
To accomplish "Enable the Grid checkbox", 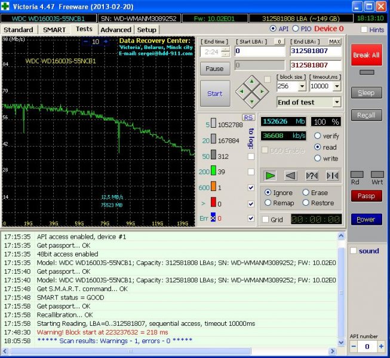I will click(x=266, y=220).
